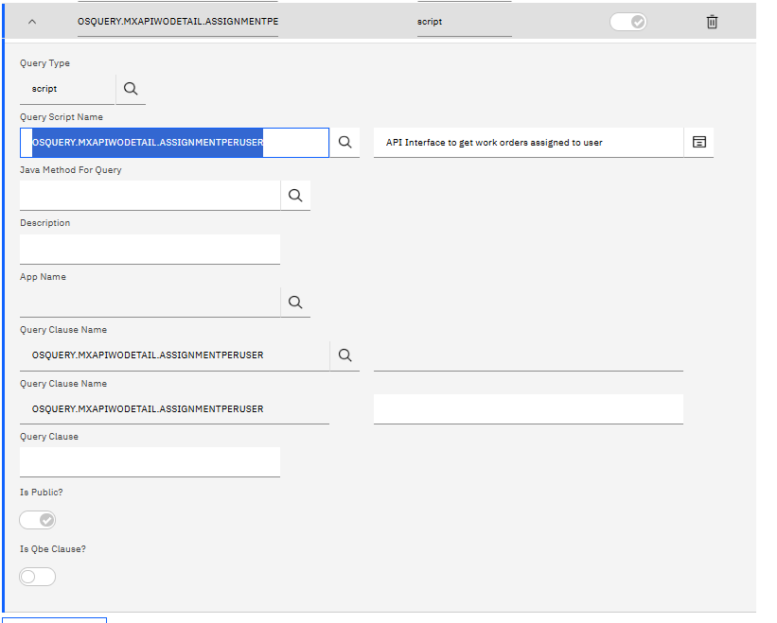Click the header row OSQUERY name field

[178, 22]
